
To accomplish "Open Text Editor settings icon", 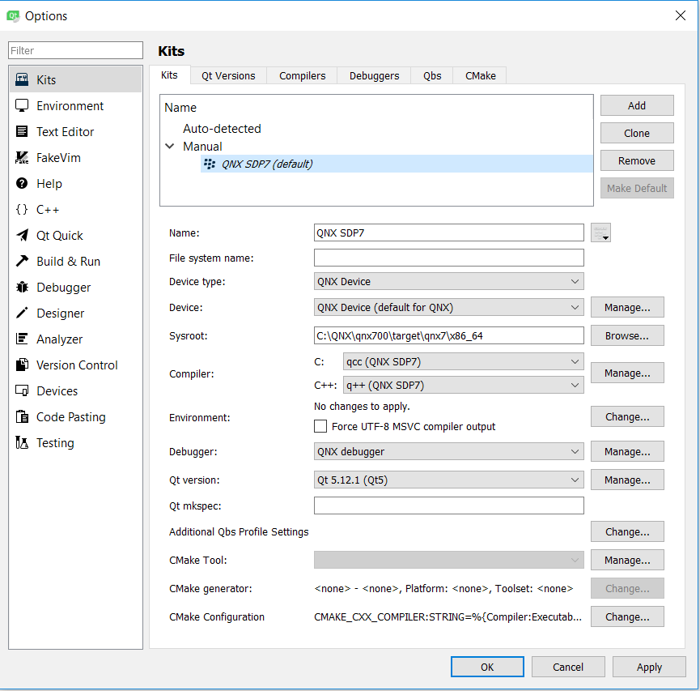I will point(22,131).
